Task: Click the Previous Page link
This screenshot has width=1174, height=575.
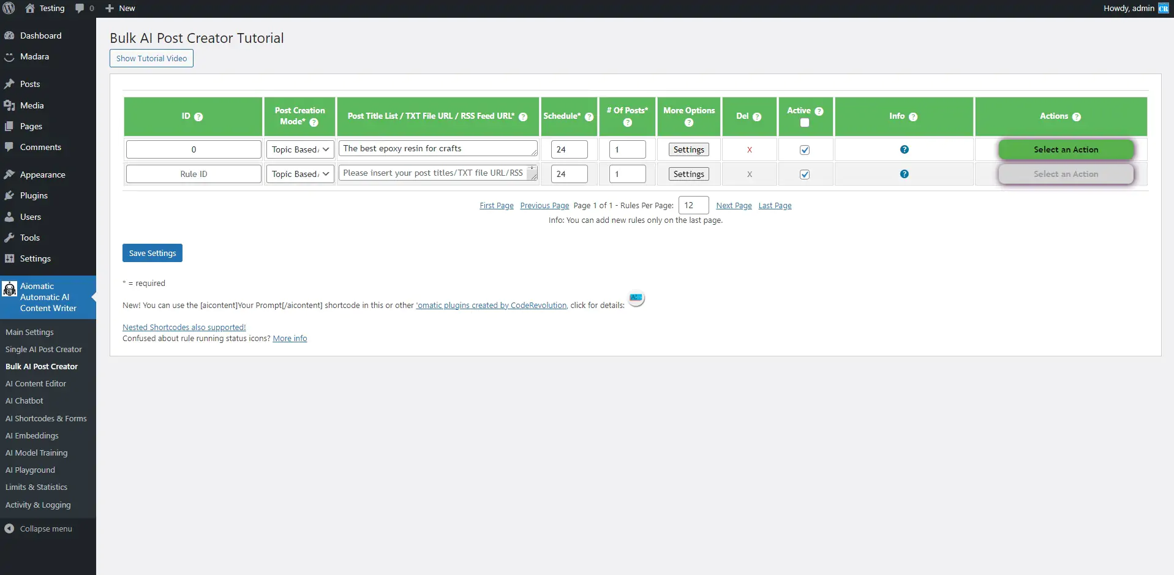Action: 544,206
